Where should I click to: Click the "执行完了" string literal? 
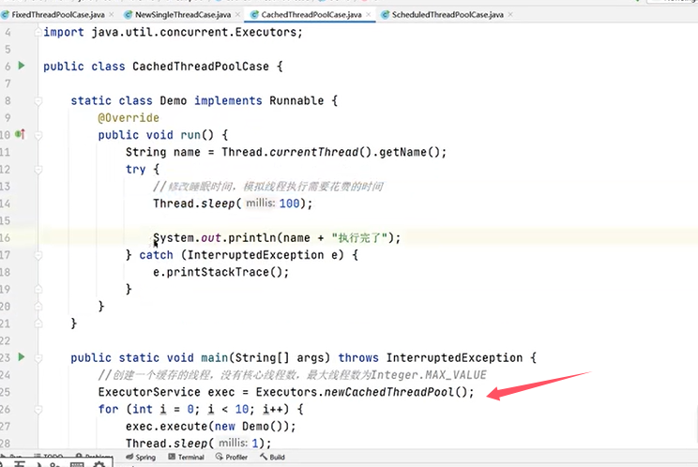(x=359, y=238)
